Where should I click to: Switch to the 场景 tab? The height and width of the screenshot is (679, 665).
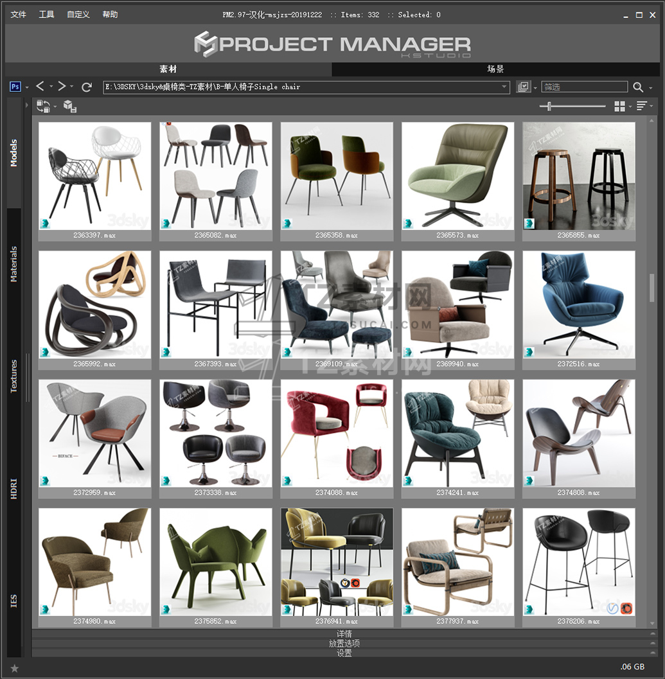[x=495, y=69]
